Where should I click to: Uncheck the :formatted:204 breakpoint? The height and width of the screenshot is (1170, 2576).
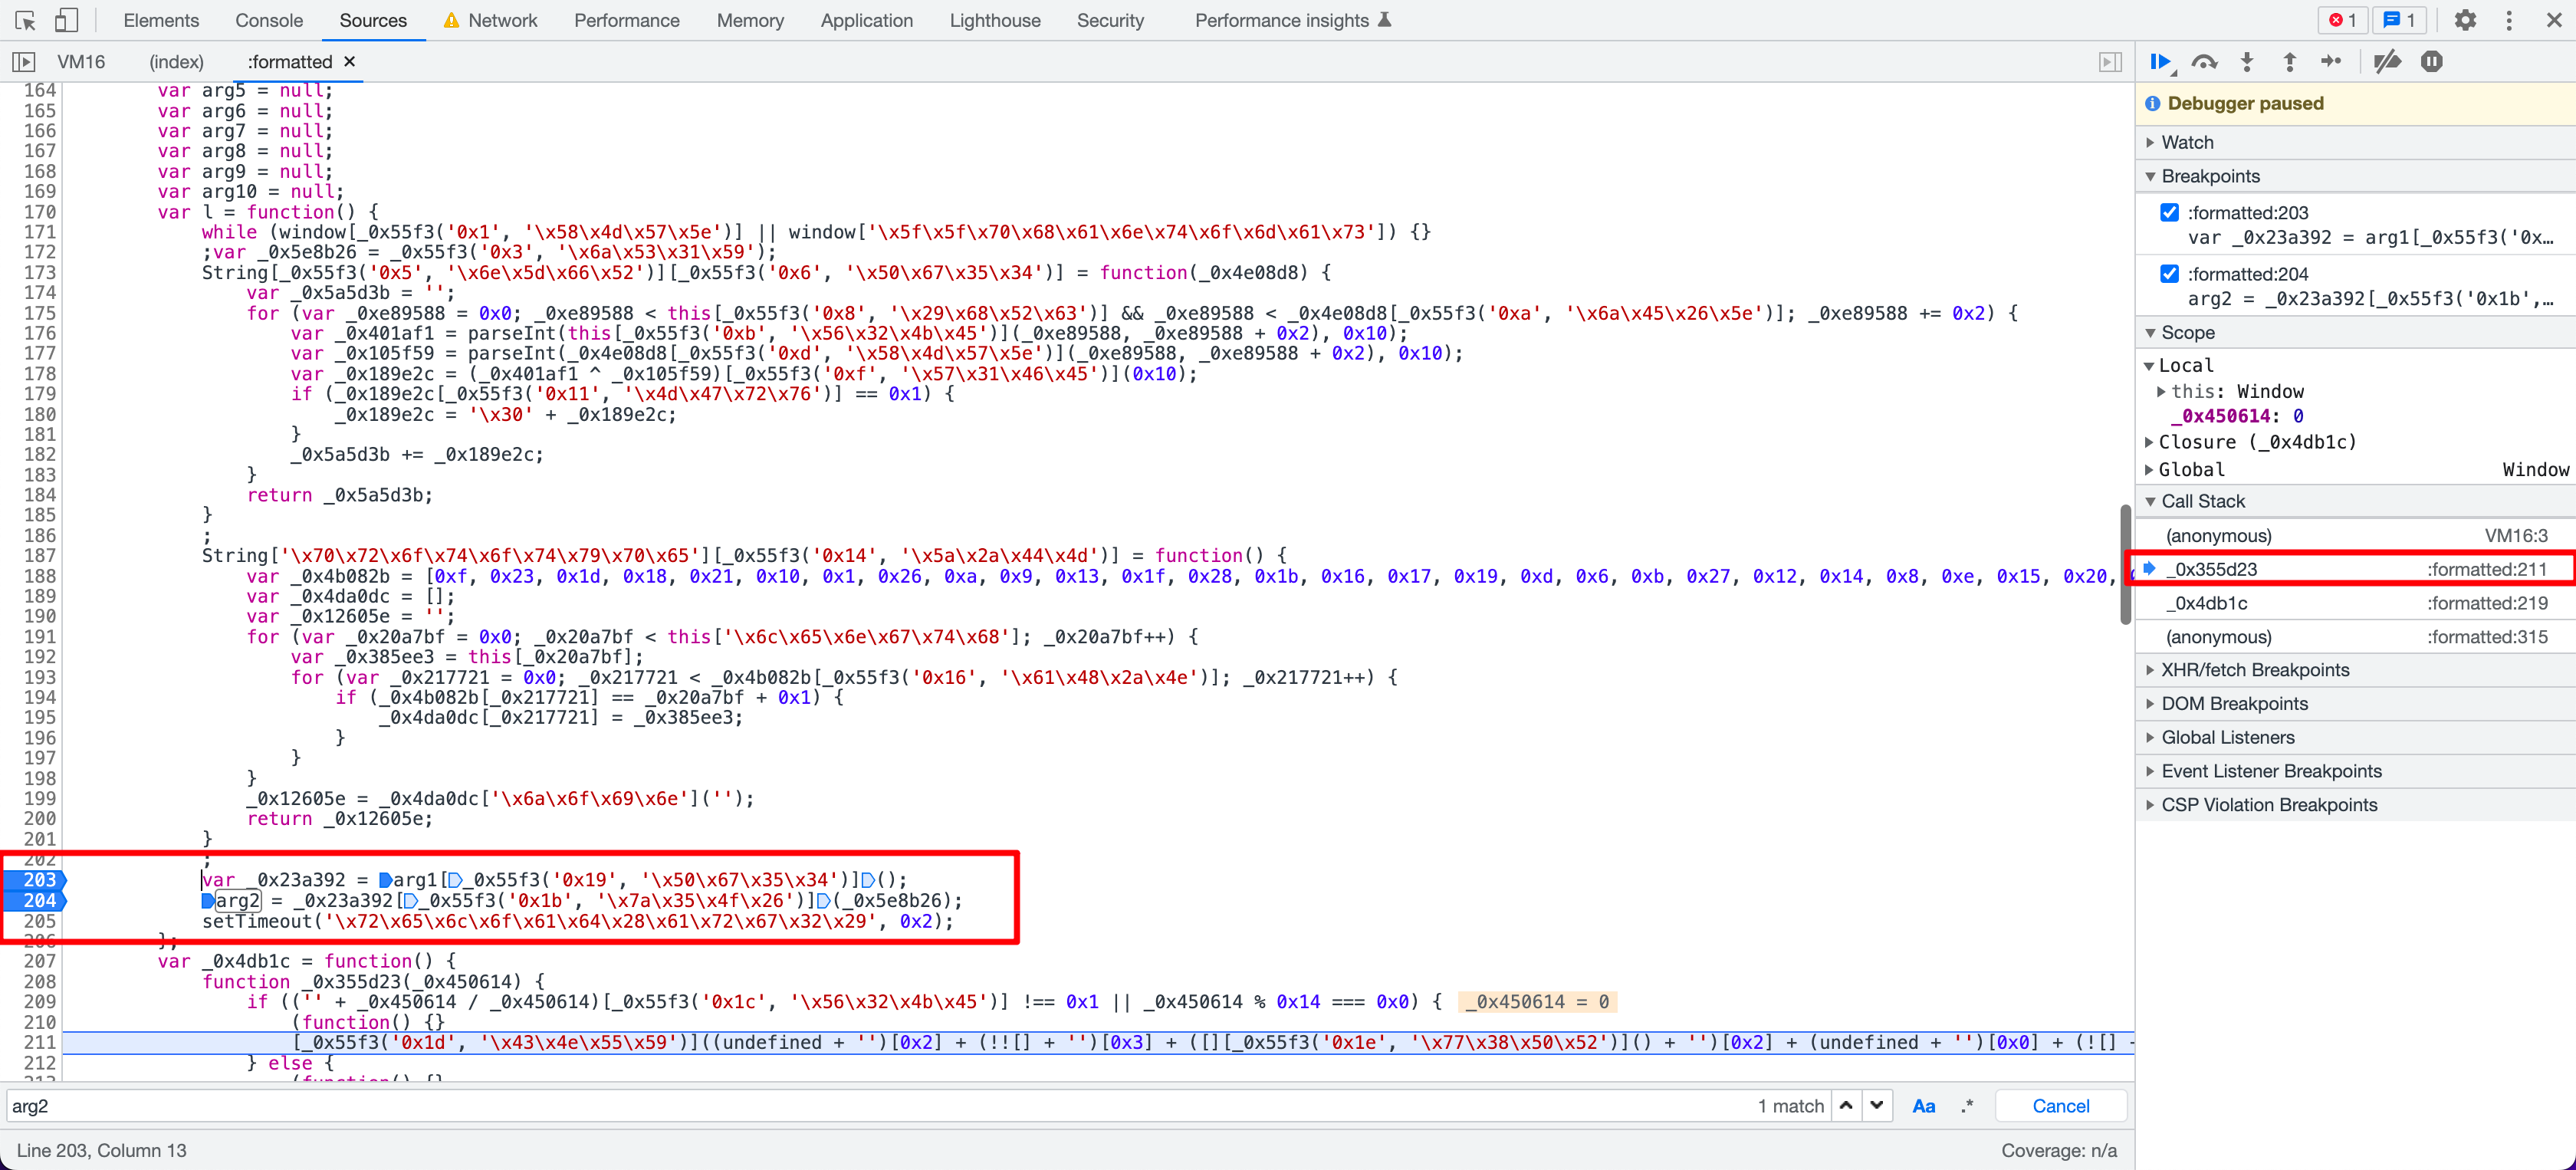point(2169,273)
